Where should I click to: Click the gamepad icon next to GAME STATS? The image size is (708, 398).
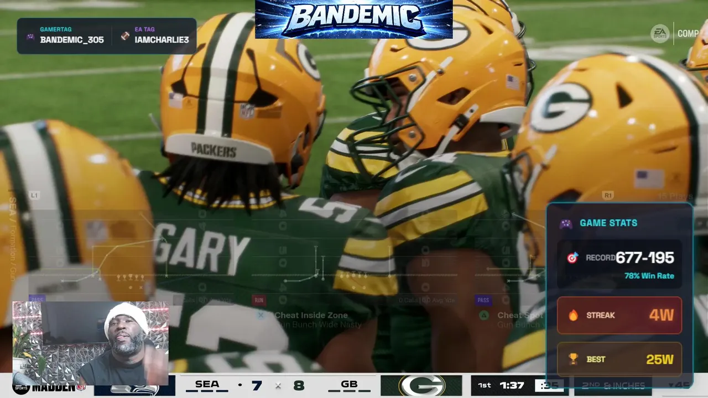coord(566,223)
